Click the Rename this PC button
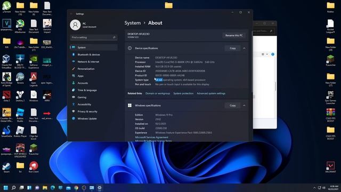This screenshot has width=341, height=192. click(234, 35)
